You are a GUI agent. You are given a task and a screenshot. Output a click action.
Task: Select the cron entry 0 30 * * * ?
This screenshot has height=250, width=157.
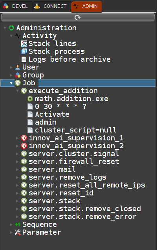[x=61, y=107]
